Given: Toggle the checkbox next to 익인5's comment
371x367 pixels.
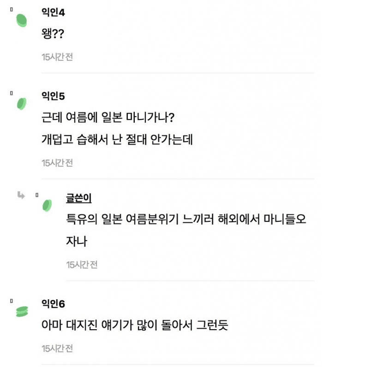Looking at the screenshot, I should [10, 93].
